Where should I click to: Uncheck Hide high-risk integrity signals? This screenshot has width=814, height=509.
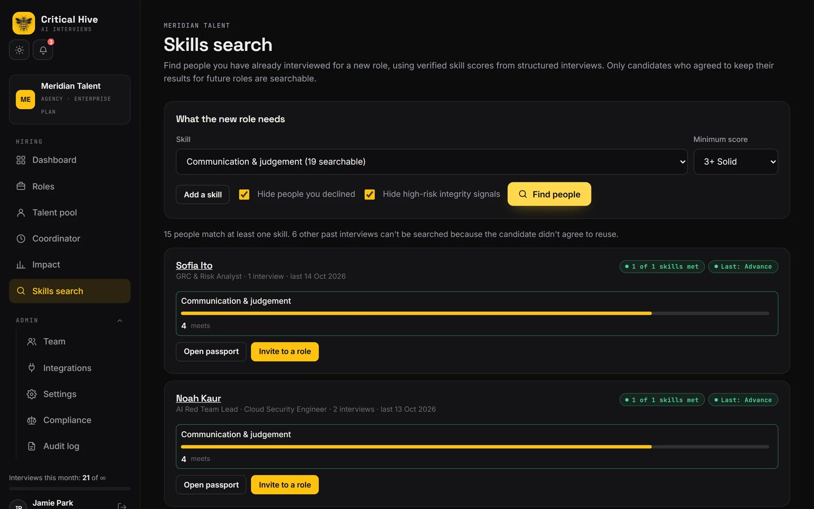[370, 194]
